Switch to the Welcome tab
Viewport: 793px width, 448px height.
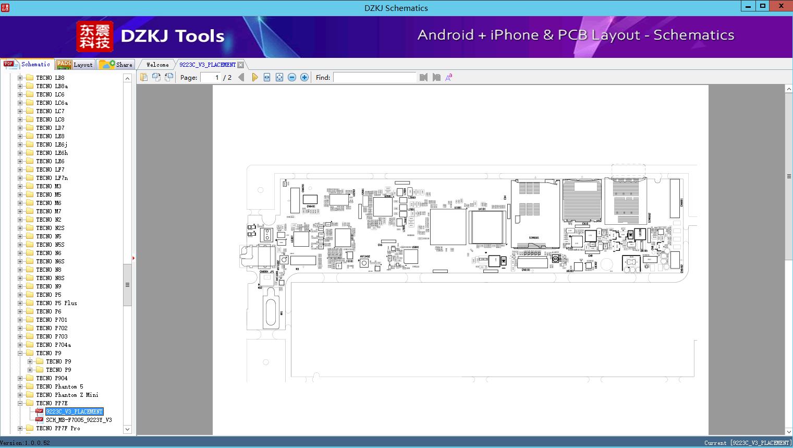(x=157, y=65)
